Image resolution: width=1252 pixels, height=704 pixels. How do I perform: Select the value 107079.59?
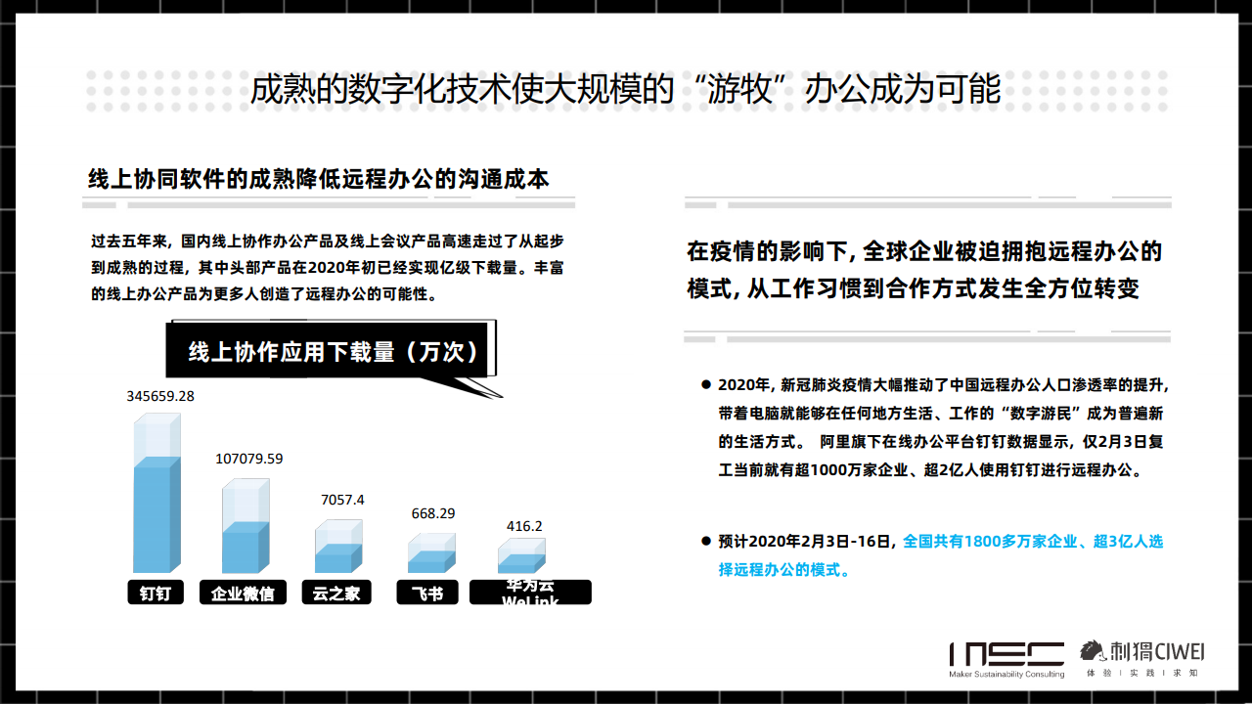pyautogui.click(x=249, y=458)
